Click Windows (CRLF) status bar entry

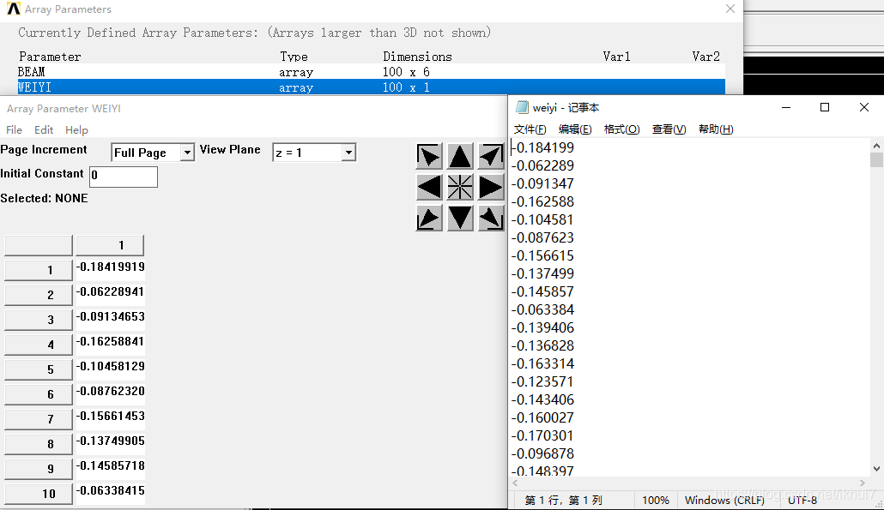(724, 501)
